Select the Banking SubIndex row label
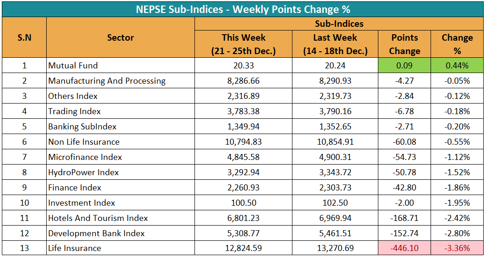 (82, 127)
